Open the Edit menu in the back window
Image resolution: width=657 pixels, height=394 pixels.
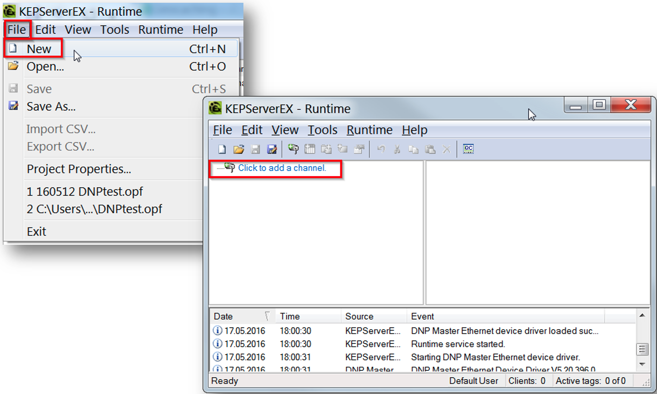point(45,30)
